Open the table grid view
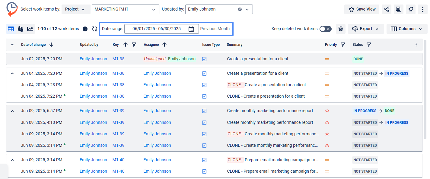Viewport: 430px width, 179px height. [x=11, y=29]
